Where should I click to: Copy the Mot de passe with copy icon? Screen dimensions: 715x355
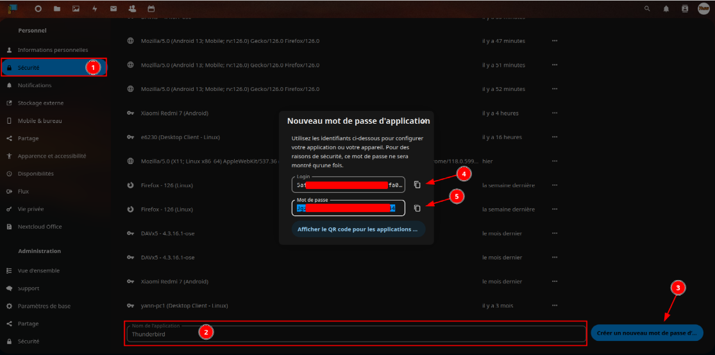(417, 208)
